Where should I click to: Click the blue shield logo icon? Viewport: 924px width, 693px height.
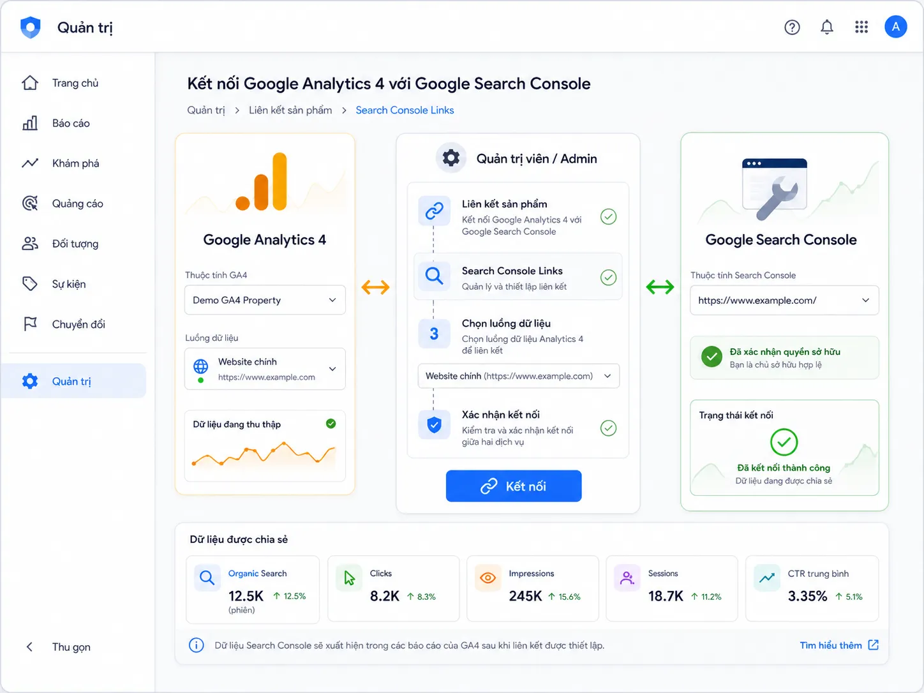pyautogui.click(x=31, y=27)
